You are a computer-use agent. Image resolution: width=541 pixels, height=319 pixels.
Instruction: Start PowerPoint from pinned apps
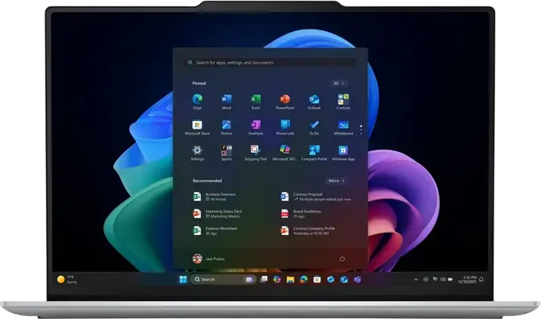pyautogui.click(x=285, y=101)
